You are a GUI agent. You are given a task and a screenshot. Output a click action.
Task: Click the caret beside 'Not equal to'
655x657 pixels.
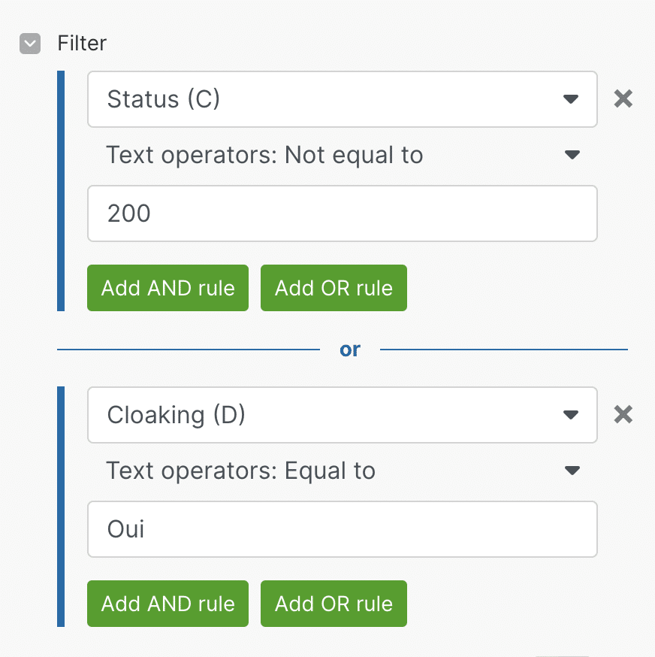tap(572, 155)
